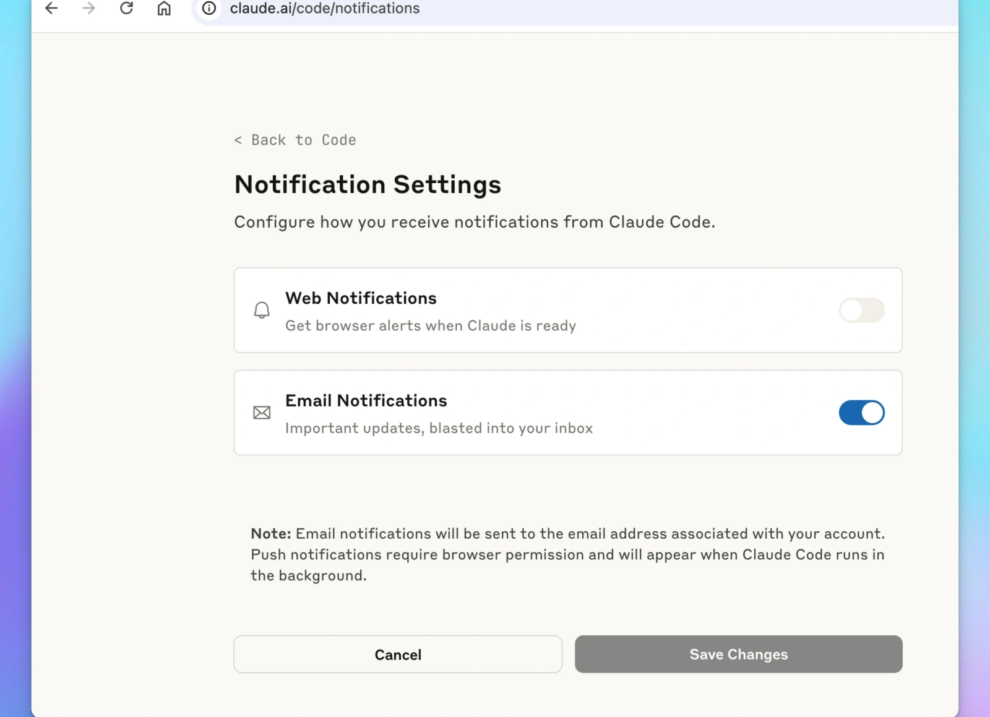The image size is (990, 717).
Task: Open the browser home page icon
Action: (164, 8)
